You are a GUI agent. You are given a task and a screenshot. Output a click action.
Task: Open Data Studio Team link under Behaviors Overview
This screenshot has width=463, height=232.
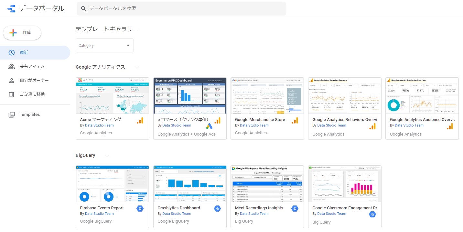pyautogui.click(x=332, y=125)
